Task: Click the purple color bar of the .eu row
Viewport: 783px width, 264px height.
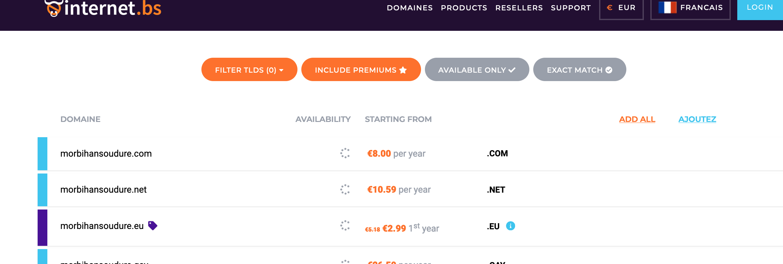Action: (42, 227)
